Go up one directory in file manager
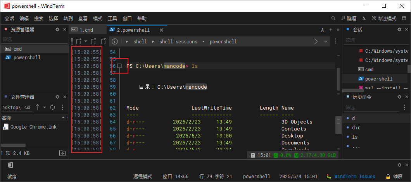Screen dimensions: 411x182 click(x=38, y=107)
